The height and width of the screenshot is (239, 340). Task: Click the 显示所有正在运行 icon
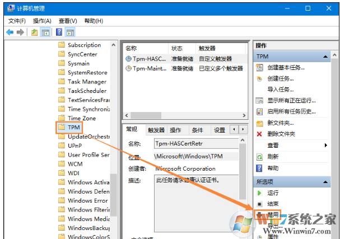coord(259,101)
